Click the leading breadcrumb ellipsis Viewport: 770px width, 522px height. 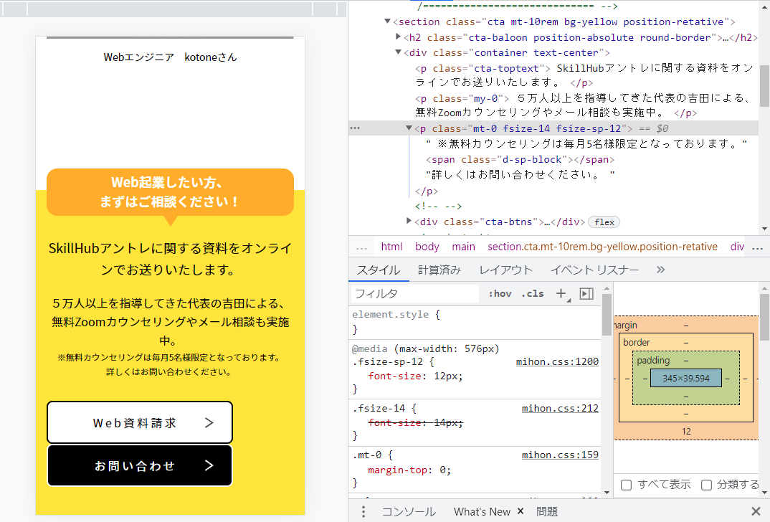[x=362, y=247]
